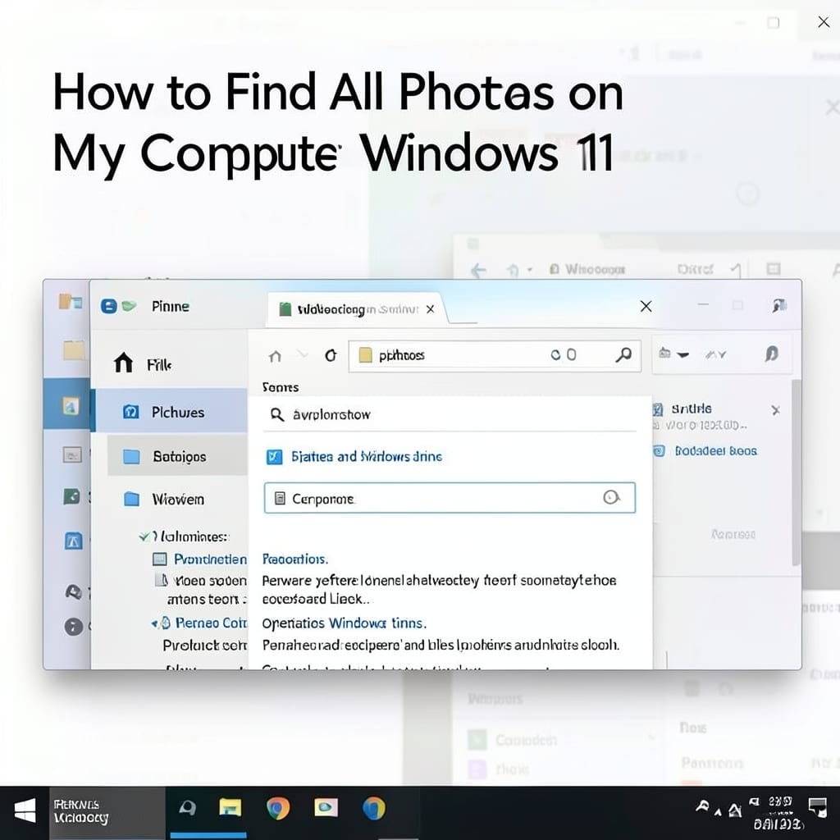840x840 pixels.
Task: Click the taskbar clock
Action: click(x=779, y=812)
